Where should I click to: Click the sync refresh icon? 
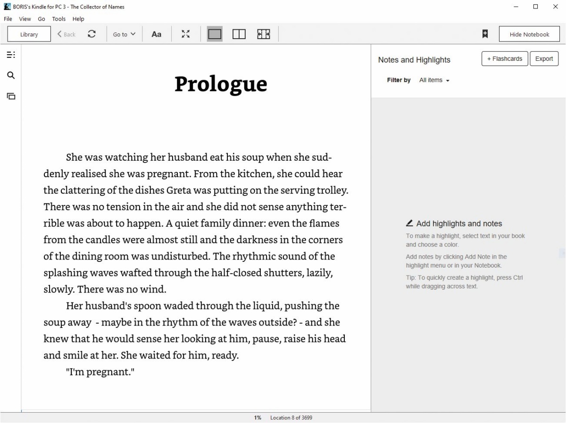[x=92, y=34]
